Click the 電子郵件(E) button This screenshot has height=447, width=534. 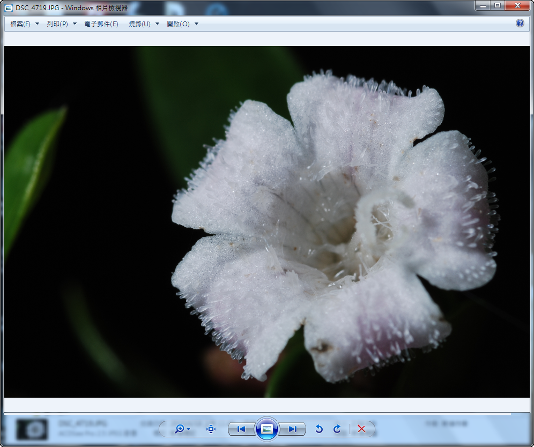coord(101,24)
